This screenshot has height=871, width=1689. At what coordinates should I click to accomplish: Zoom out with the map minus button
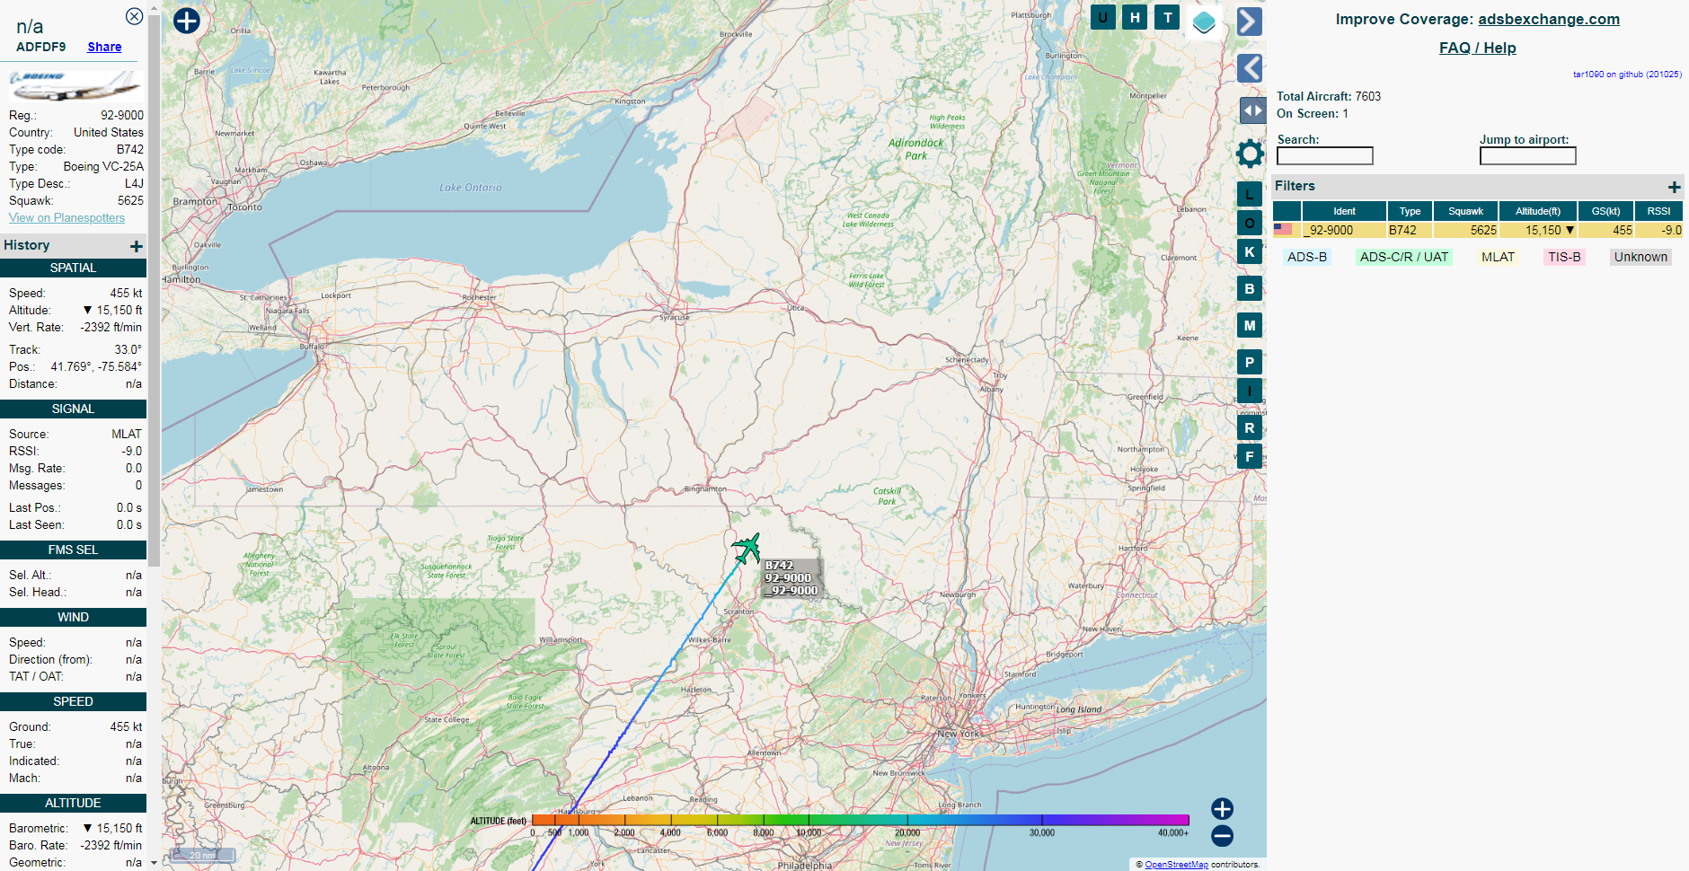coord(1222,836)
